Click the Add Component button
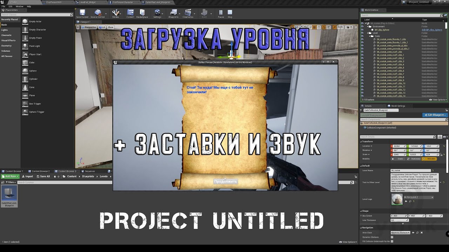The height and width of the screenshot is (252, 449). coord(374,115)
